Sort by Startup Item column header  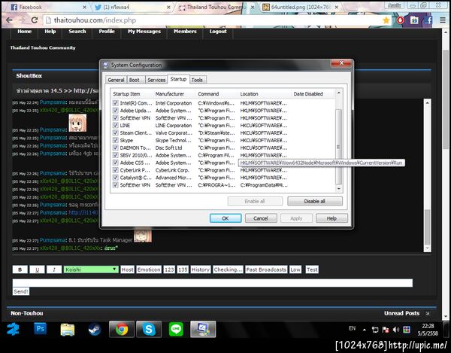point(126,94)
